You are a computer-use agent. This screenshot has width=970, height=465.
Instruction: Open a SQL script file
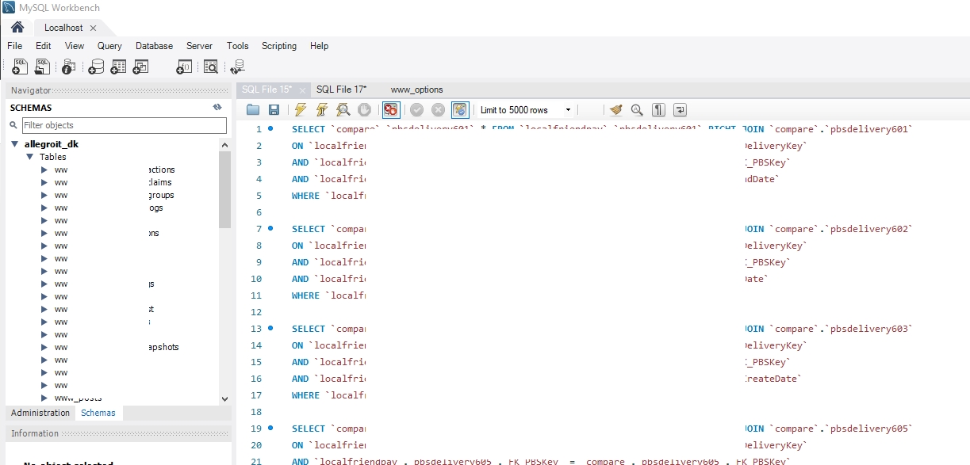pyautogui.click(x=41, y=67)
